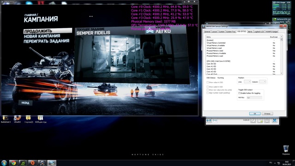The height and width of the screenshot is (166, 295).
Task: Click the ГЛАВНАЯ breadcrumb link
Action: [x=30, y=15]
